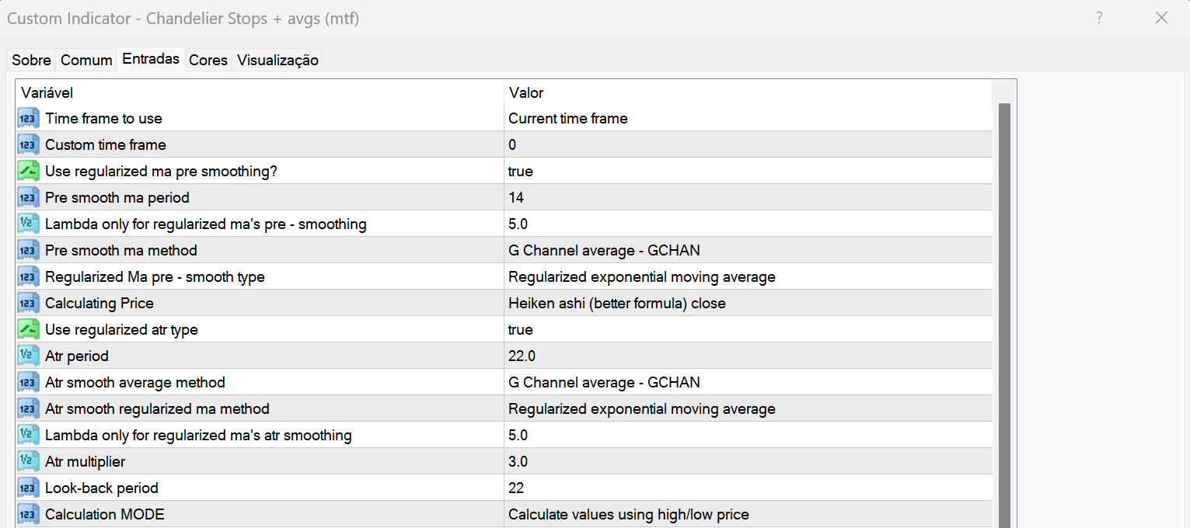Open the Calculate values using high/low price dropdown

(x=629, y=515)
